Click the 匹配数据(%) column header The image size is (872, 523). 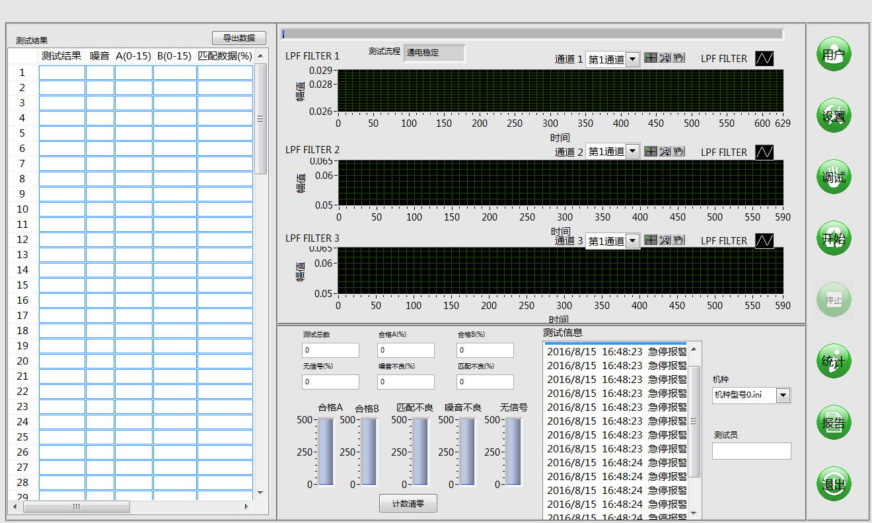(225, 56)
